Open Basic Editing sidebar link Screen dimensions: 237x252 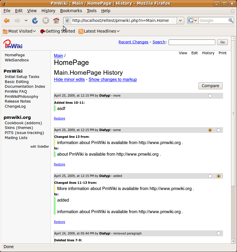(x=17, y=82)
